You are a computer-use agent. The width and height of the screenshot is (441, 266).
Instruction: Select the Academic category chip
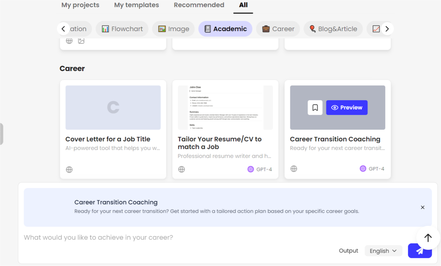pyautogui.click(x=225, y=29)
